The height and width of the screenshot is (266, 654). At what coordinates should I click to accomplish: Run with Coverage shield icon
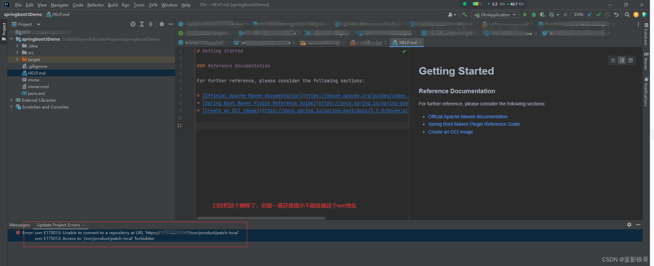[x=542, y=15]
